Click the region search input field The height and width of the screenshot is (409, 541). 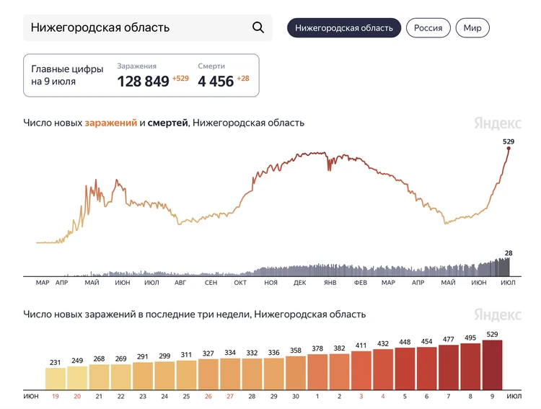(x=137, y=28)
